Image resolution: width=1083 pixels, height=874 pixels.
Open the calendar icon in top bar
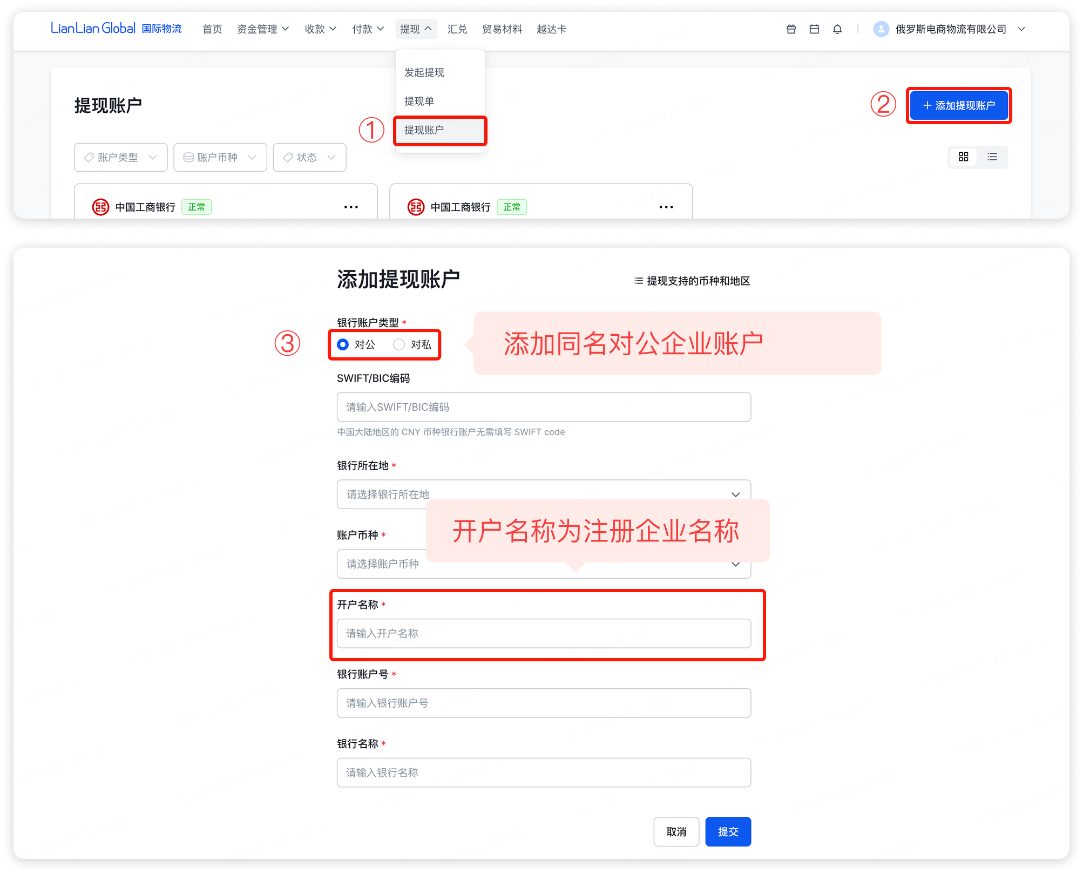pyautogui.click(x=814, y=29)
